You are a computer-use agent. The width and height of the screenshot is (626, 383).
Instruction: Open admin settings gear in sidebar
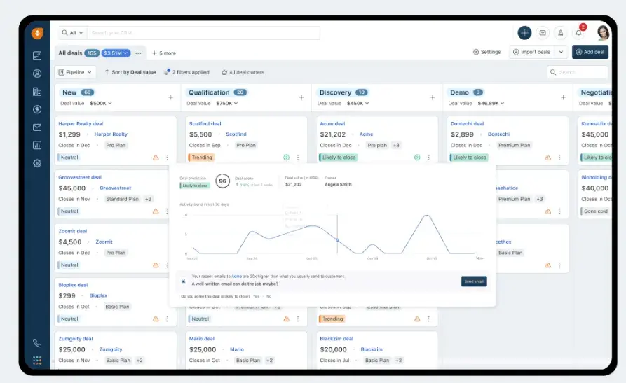point(37,163)
